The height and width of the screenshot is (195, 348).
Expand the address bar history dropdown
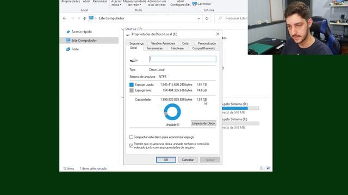click(198, 18)
